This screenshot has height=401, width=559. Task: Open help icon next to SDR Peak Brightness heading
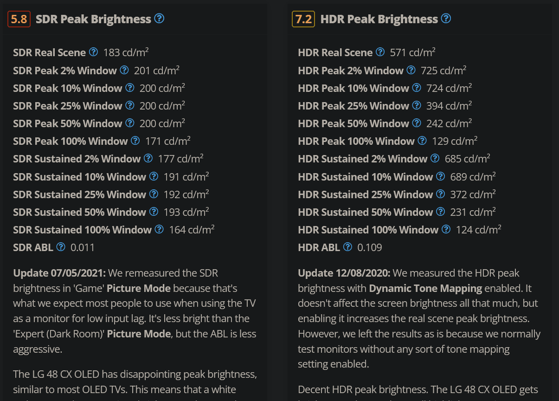159,19
